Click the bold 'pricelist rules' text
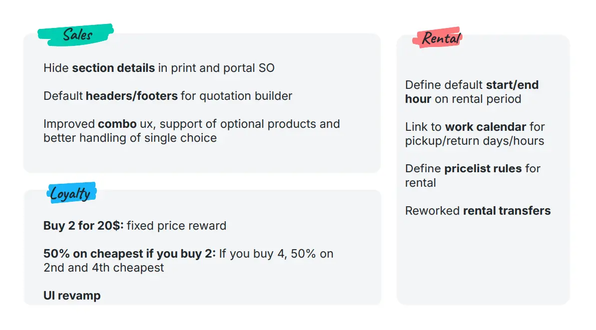 point(483,169)
